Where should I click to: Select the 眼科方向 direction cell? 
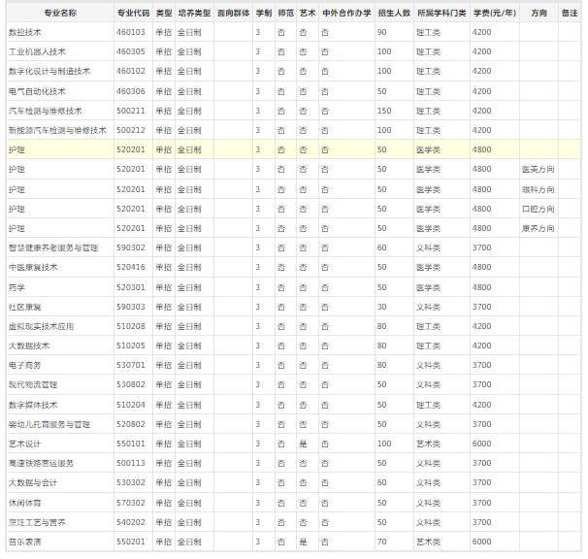coord(539,189)
